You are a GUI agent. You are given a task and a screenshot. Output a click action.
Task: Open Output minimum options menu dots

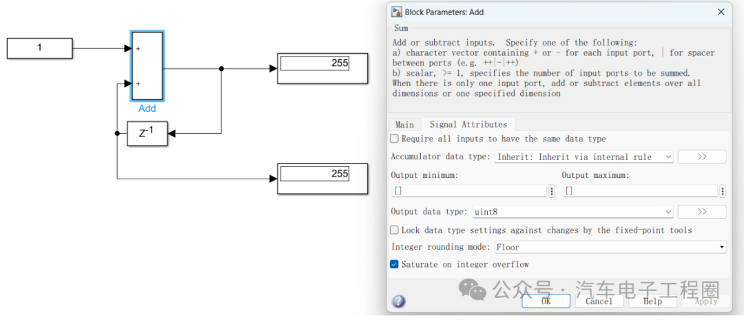551,191
